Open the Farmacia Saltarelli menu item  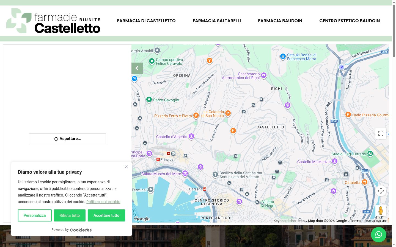click(217, 21)
